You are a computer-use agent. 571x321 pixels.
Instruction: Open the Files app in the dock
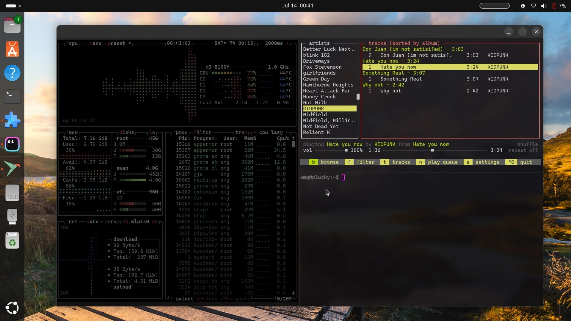click(12, 25)
